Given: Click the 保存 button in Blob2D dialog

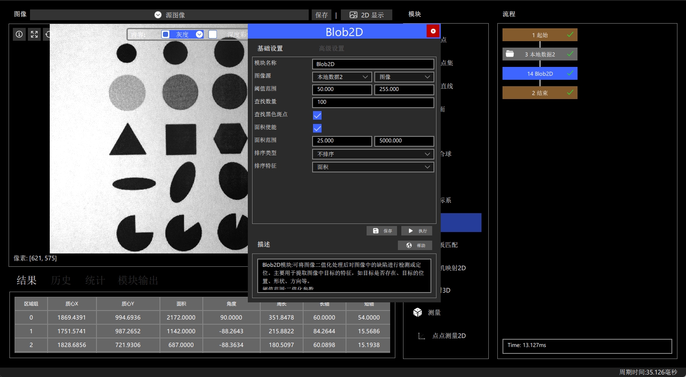Looking at the screenshot, I should [382, 231].
